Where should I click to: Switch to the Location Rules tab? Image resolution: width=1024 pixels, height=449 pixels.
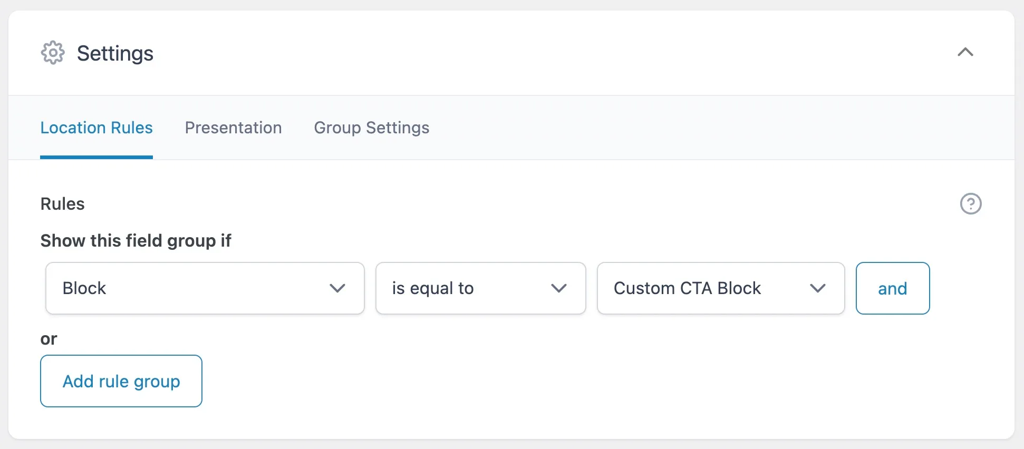pos(96,128)
